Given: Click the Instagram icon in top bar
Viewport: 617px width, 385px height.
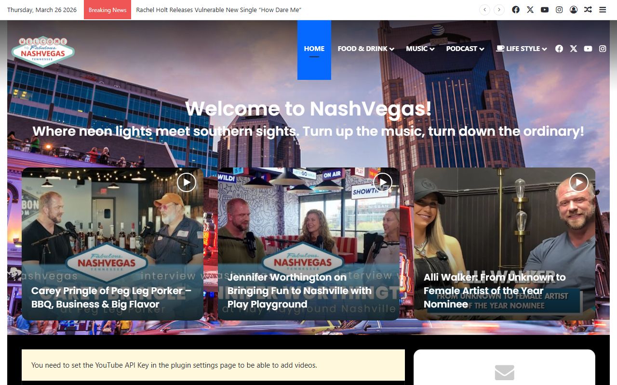Looking at the screenshot, I should click(559, 10).
